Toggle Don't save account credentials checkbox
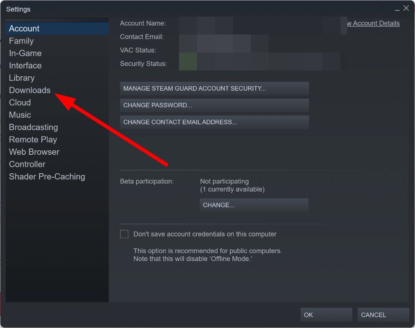 124,234
